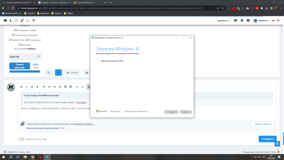Open Chrome from the Windows taskbar

[x=32, y=157]
